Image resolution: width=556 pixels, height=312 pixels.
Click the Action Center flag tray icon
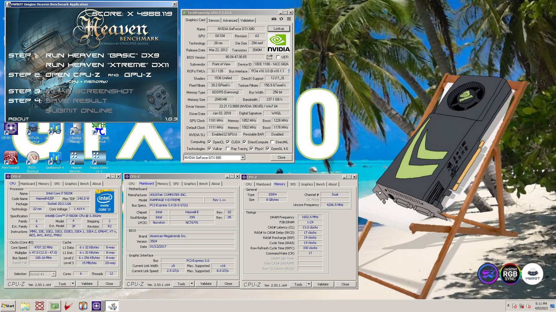pyautogui.click(x=515, y=306)
